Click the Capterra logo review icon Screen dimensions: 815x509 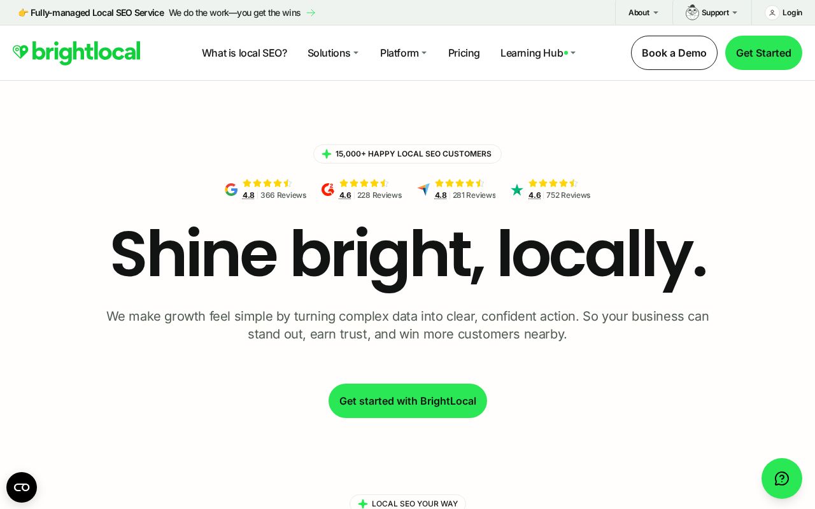point(423,190)
